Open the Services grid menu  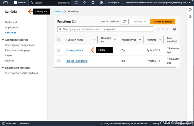coord(20,3)
